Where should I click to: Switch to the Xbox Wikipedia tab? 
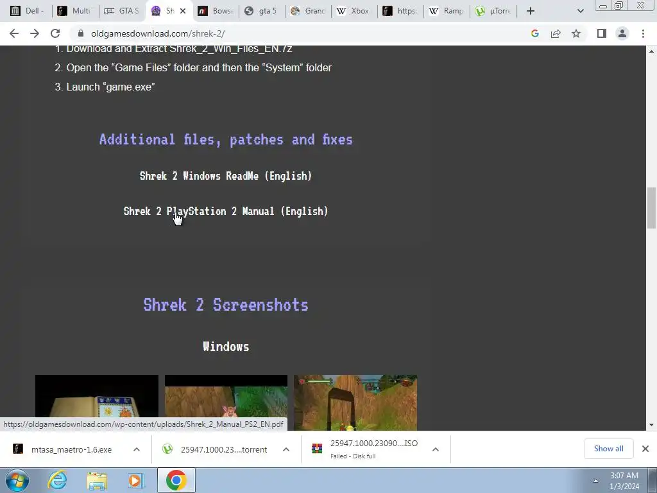point(354,11)
